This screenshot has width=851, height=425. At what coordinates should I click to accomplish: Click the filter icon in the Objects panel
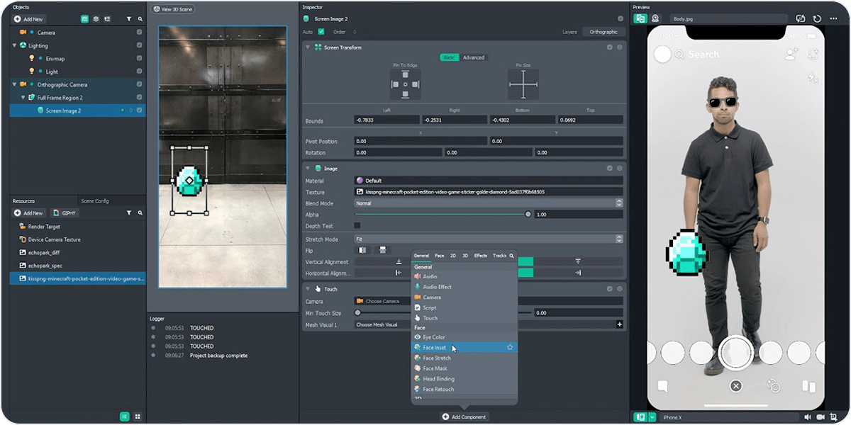(128, 19)
